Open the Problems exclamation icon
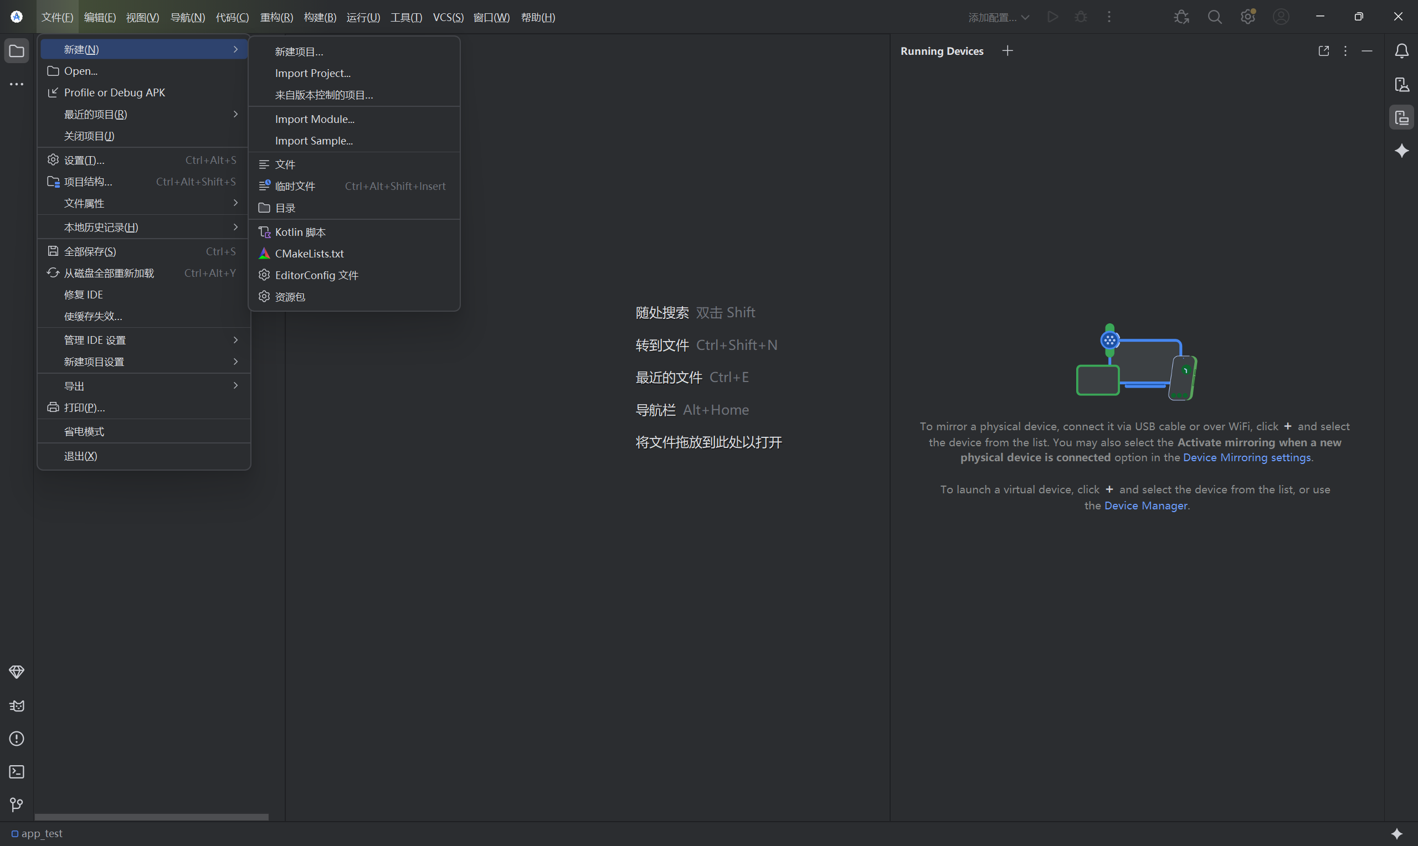Image resolution: width=1418 pixels, height=846 pixels. click(x=17, y=739)
